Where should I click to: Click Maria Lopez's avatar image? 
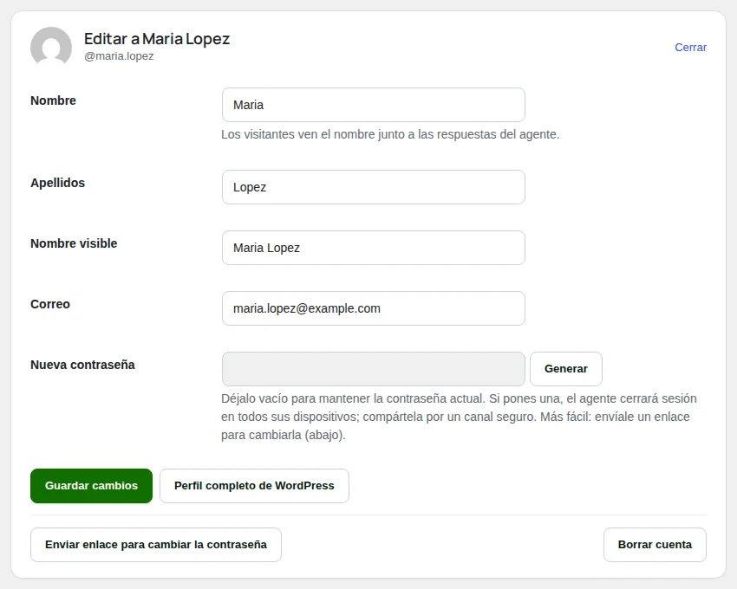click(51, 47)
